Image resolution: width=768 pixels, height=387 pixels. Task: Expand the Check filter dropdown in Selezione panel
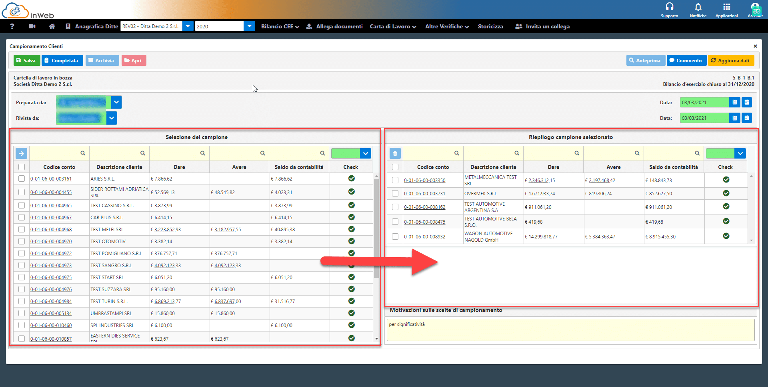[366, 153]
